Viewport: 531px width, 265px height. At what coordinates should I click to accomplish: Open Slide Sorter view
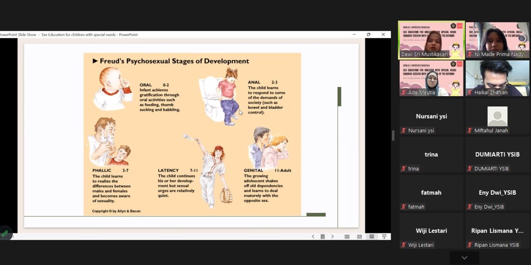[359, 237]
